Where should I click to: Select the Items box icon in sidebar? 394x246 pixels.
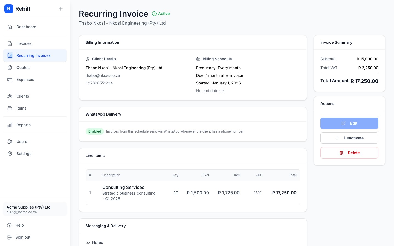tap(10, 108)
